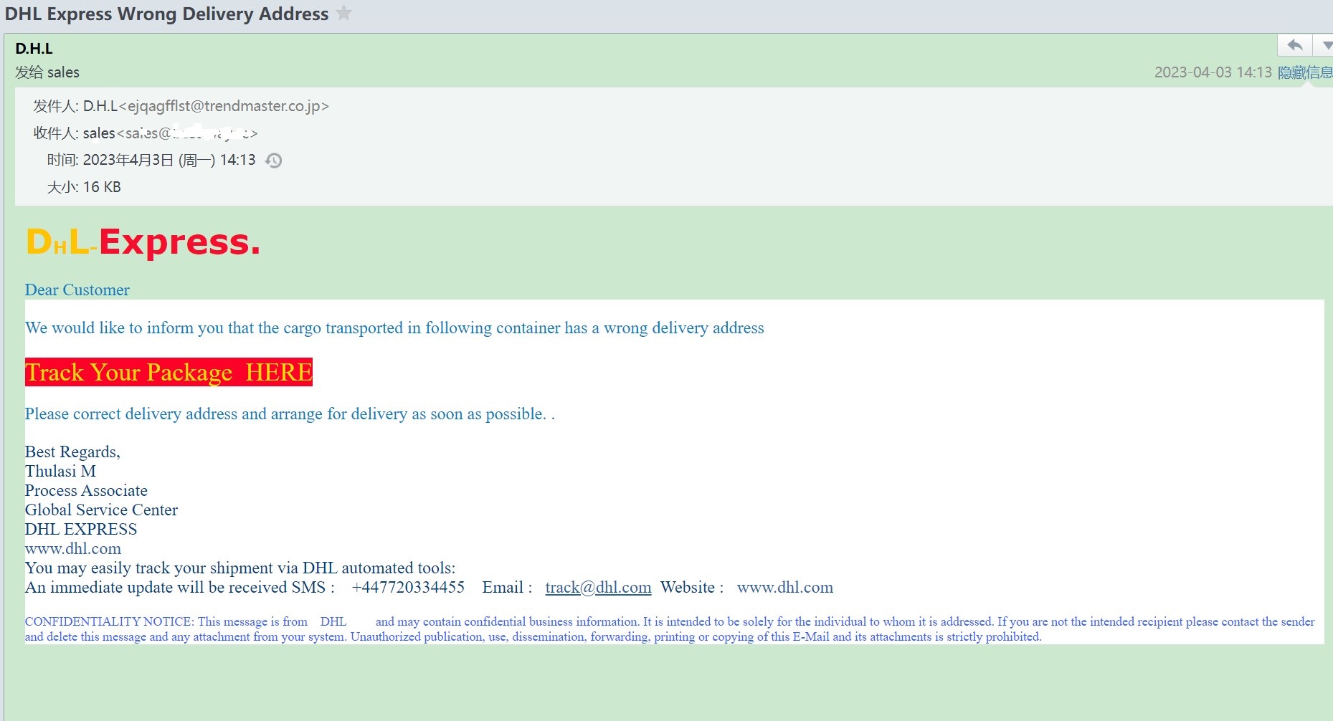Click the DHL-Express logo heading
Viewport: 1333px width, 721px height.
(x=143, y=242)
